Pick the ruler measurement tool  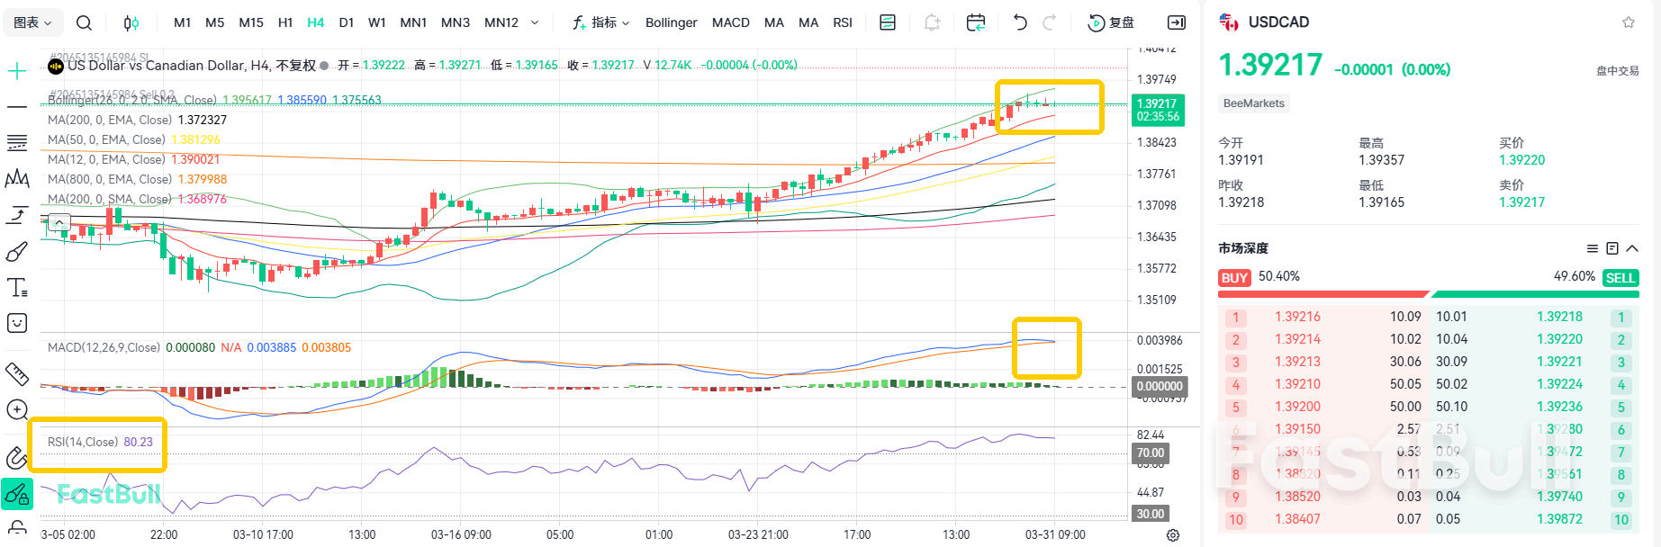(x=17, y=373)
